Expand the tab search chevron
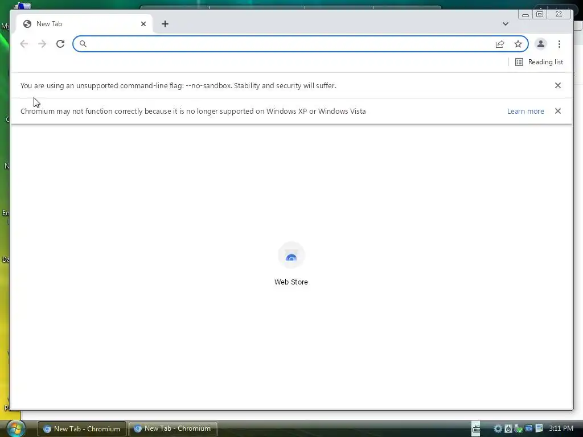 [506, 24]
